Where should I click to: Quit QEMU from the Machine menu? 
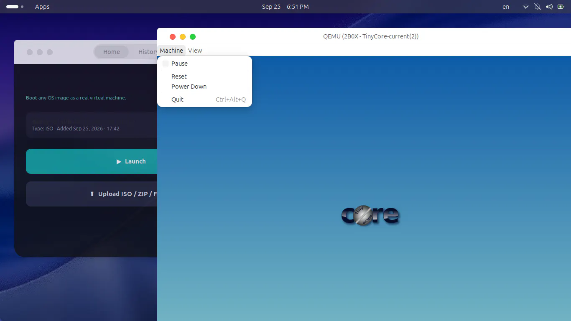pos(204,99)
